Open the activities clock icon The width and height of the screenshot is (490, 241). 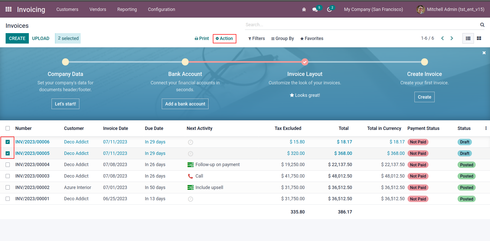pyautogui.click(x=329, y=9)
